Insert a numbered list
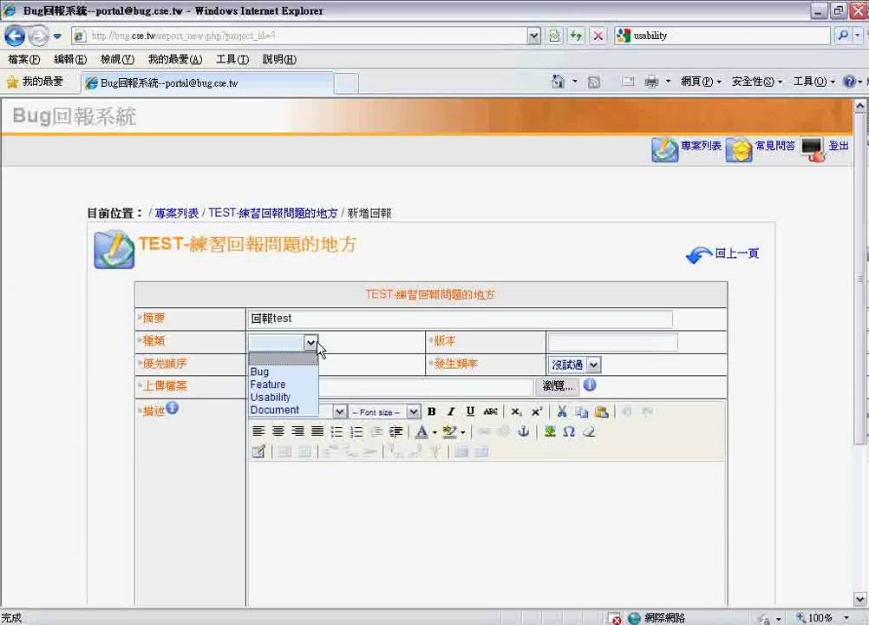This screenshot has width=869, height=625. click(356, 431)
